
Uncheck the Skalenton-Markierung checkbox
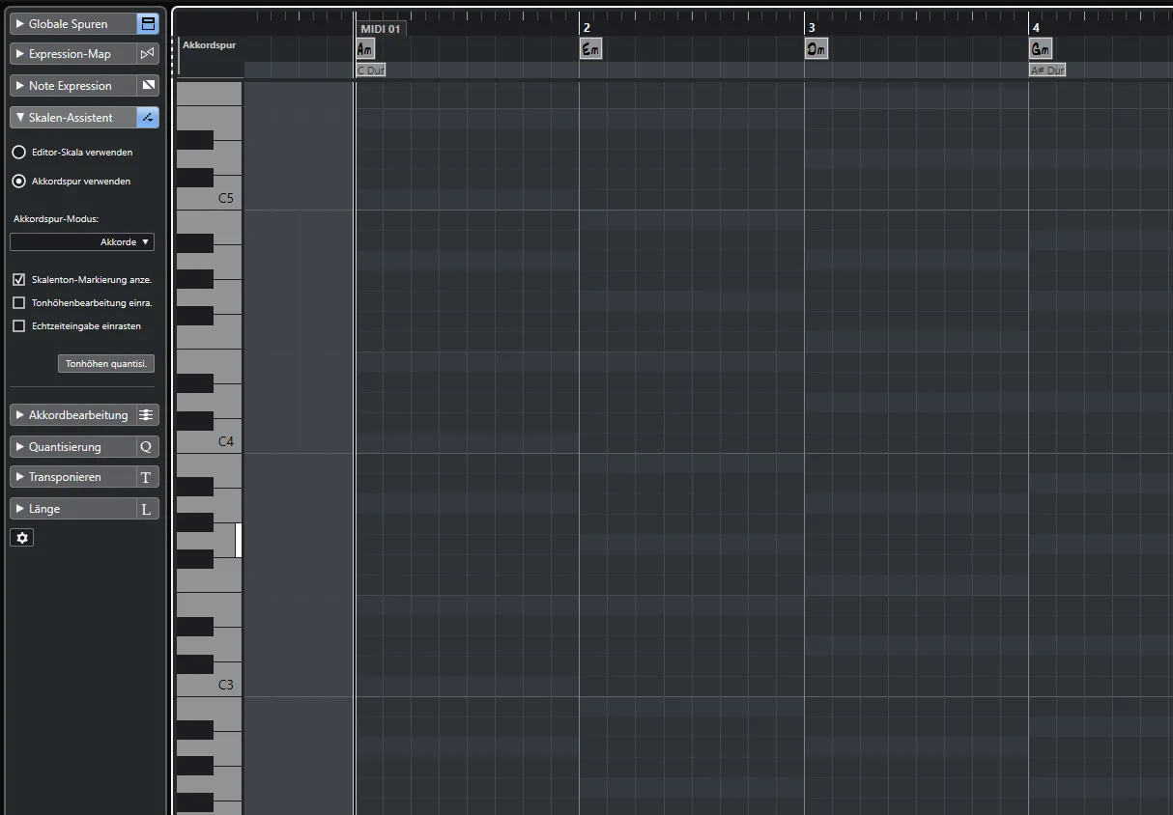[x=18, y=280]
